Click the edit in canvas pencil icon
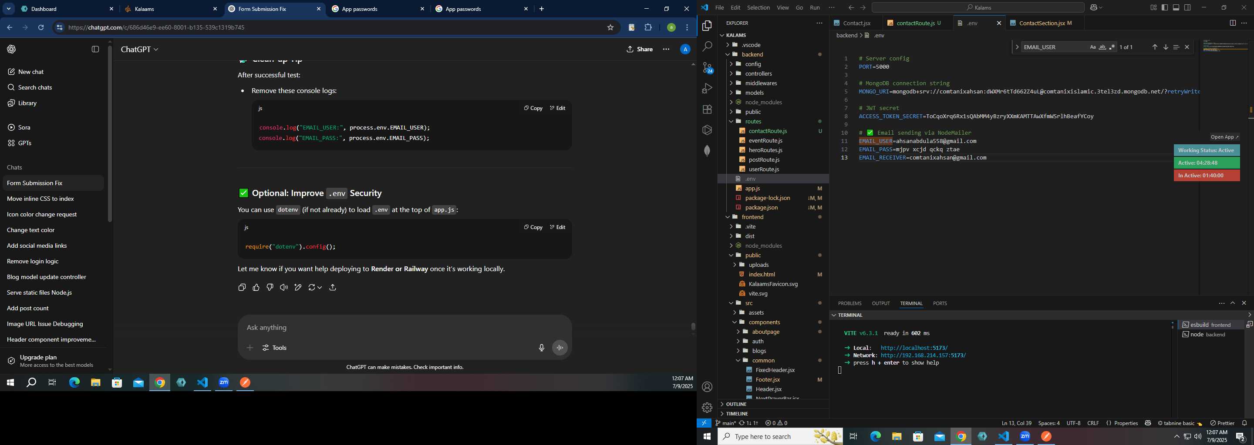This screenshot has height=445, width=1254. [x=298, y=288]
